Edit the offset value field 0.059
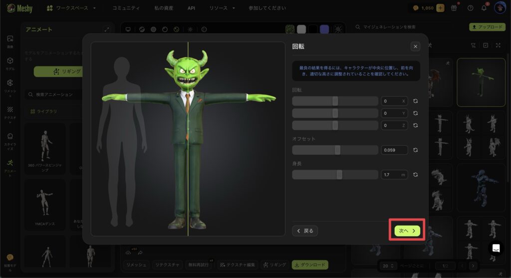The image size is (511, 278). point(394,150)
